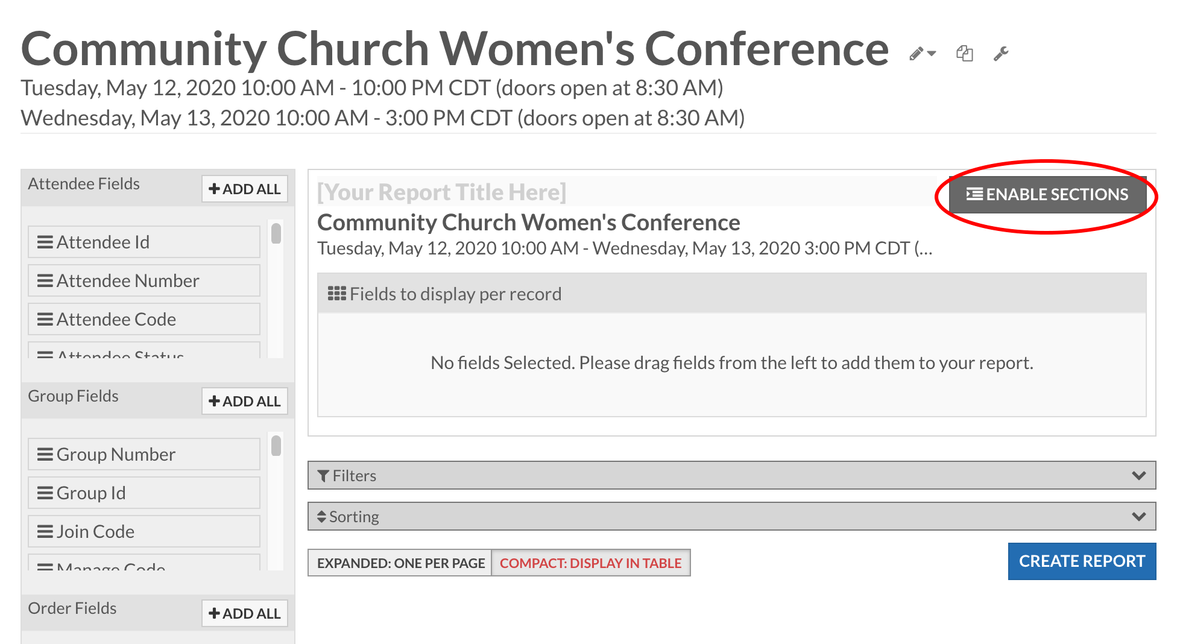
Task: Select Expanded: One Per Page layout
Action: tap(400, 563)
